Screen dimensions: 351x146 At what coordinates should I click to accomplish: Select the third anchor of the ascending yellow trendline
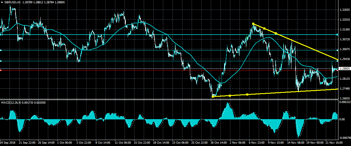point(247,95)
